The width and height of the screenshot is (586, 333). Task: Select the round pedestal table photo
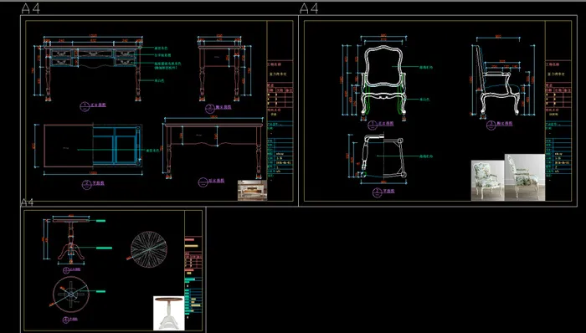click(x=168, y=313)
